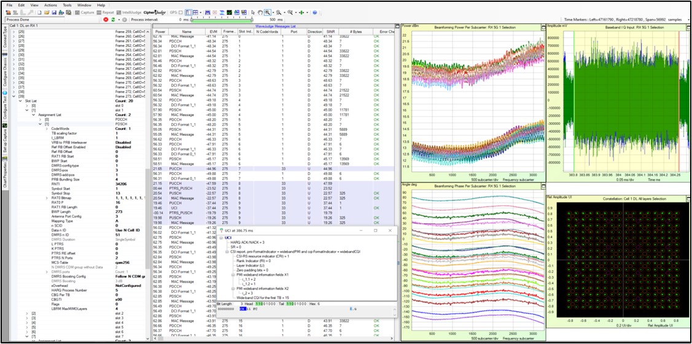Click the green refresh processing icon
692x344 pixels.
pyautogui.click(x=113, y=20)
